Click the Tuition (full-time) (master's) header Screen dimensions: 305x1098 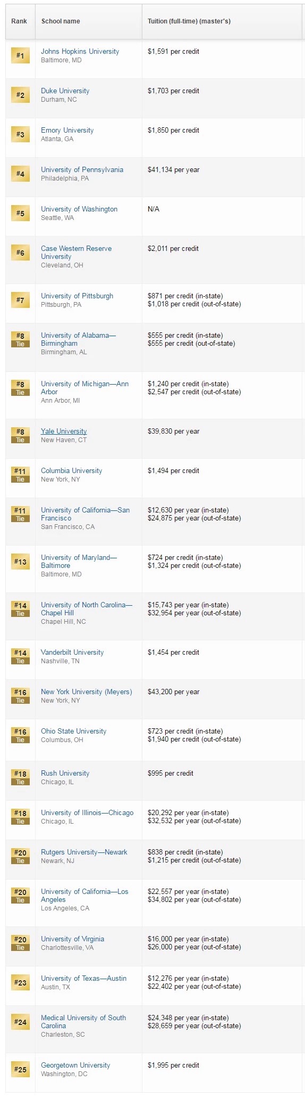pyautogui.click(x=189, y=21)
